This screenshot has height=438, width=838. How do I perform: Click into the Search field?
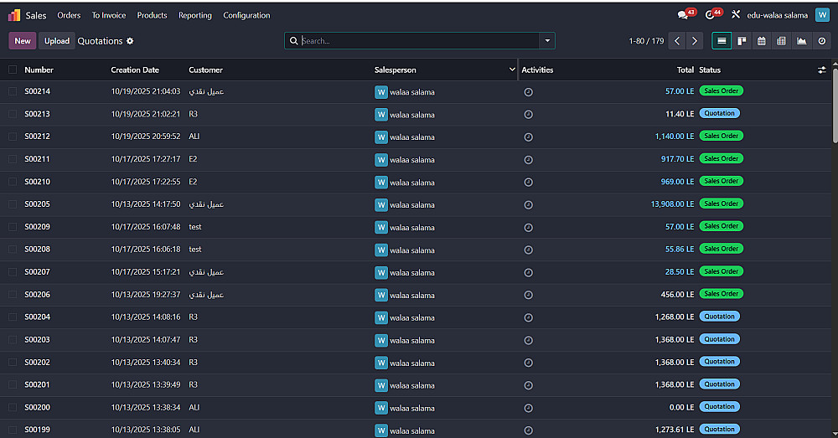[419, 41]
